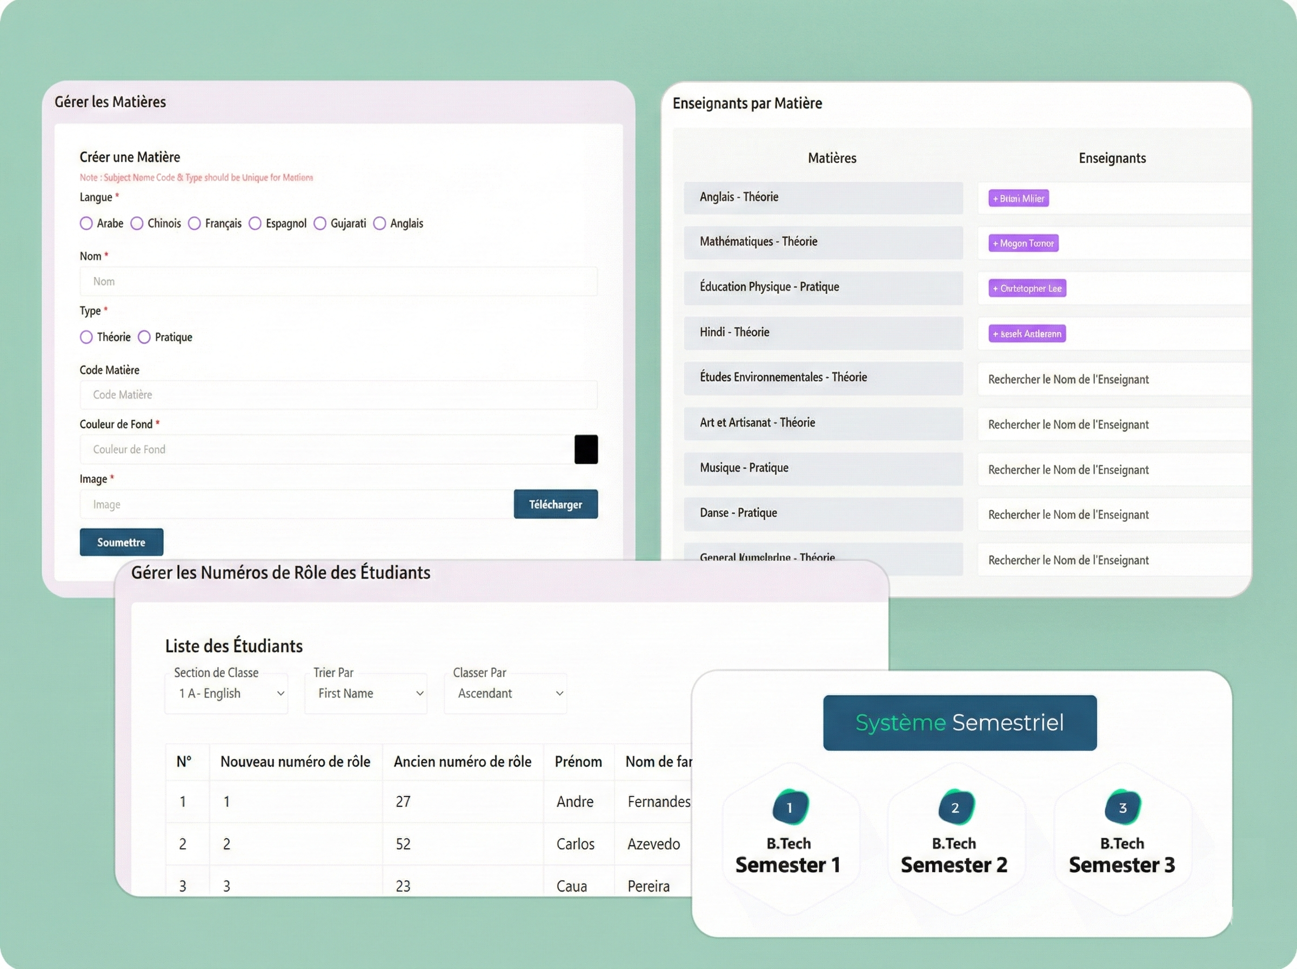Click the Nouveau numéro de rôle column header
The image size is (1297, 969).
click(295, 761)
